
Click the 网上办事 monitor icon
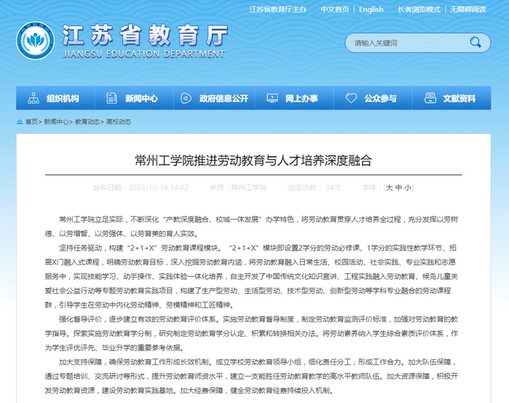tap(272, 98)
